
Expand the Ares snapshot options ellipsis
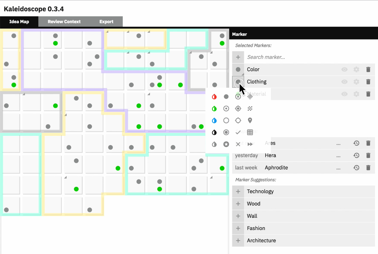coord(338,143)
